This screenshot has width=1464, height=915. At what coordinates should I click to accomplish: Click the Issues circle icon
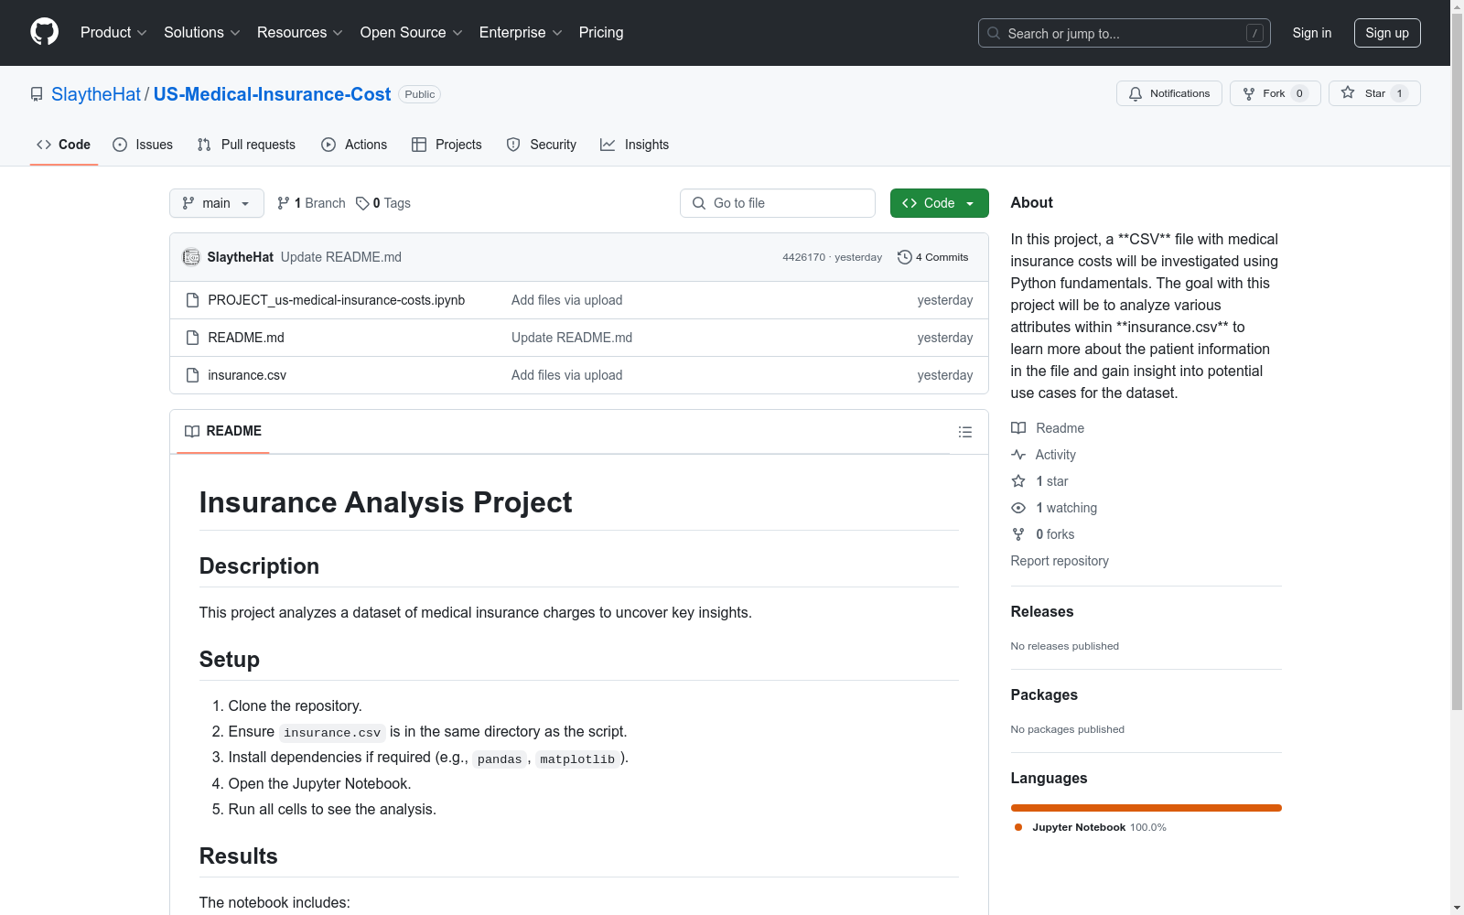120,145
